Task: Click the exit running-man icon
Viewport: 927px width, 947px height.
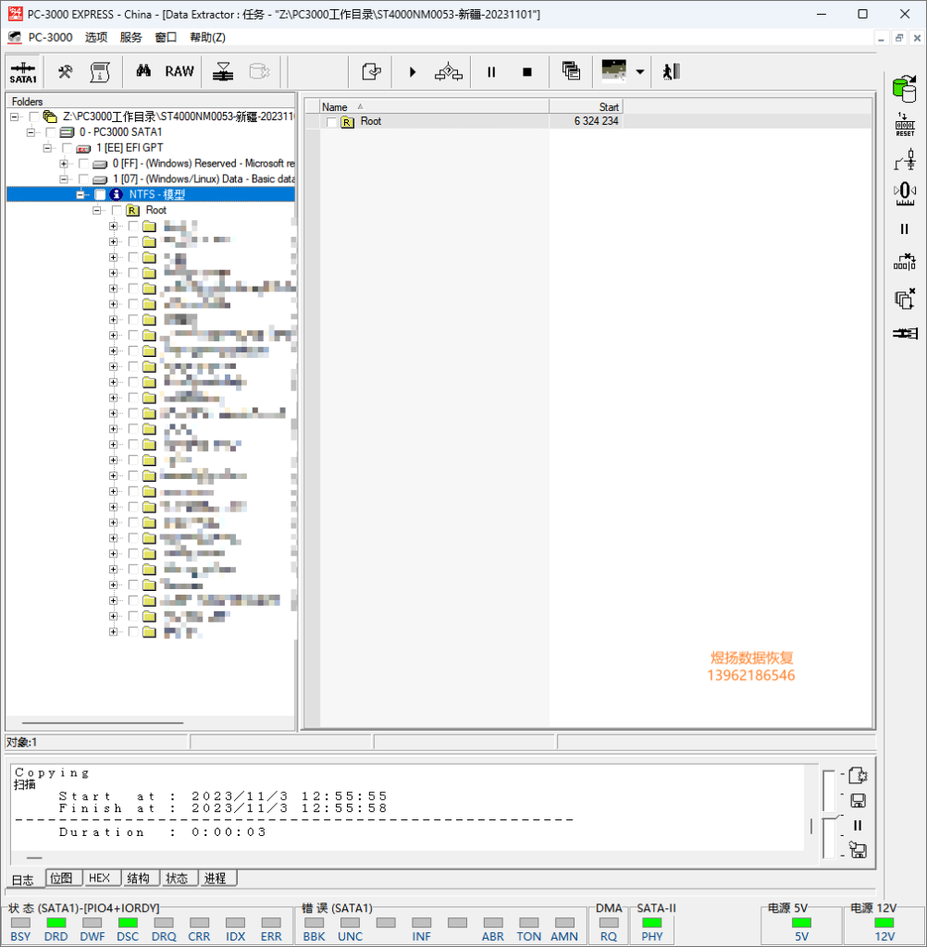Action: click(672, 72)
